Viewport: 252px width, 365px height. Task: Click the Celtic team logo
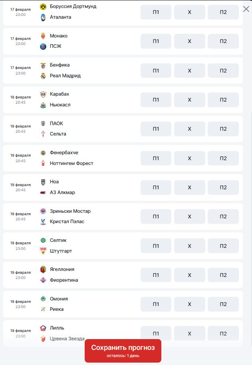coord(43,240)
